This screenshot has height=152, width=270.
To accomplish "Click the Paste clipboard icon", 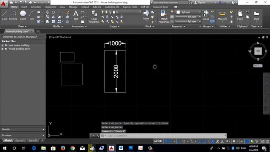I will click(240, 15).
